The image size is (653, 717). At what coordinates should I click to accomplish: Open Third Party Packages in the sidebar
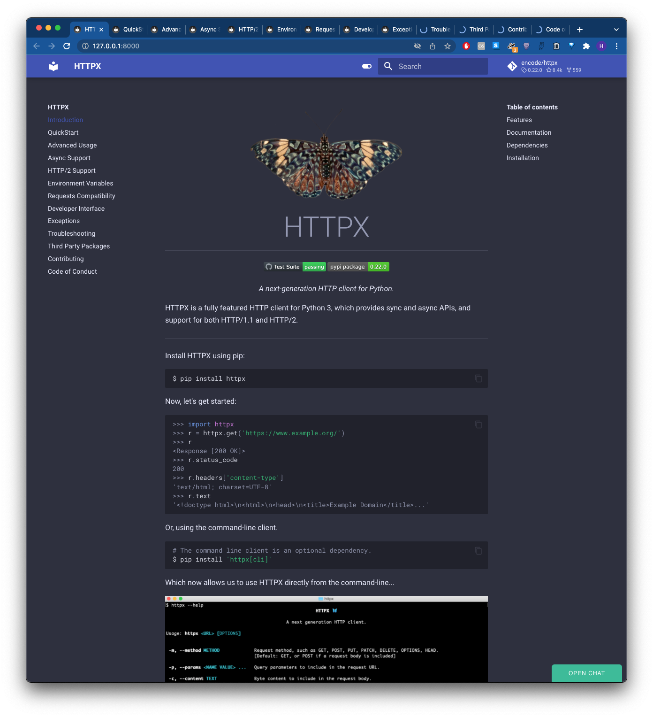click(79, 246)
